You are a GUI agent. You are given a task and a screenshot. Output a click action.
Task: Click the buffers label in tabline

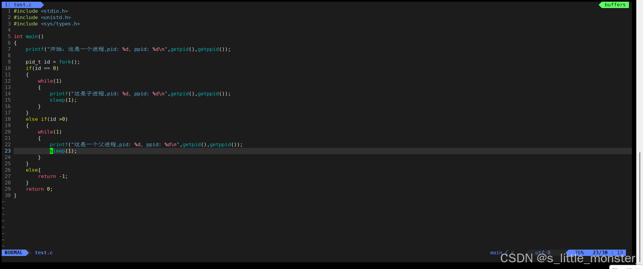[615, 5]
